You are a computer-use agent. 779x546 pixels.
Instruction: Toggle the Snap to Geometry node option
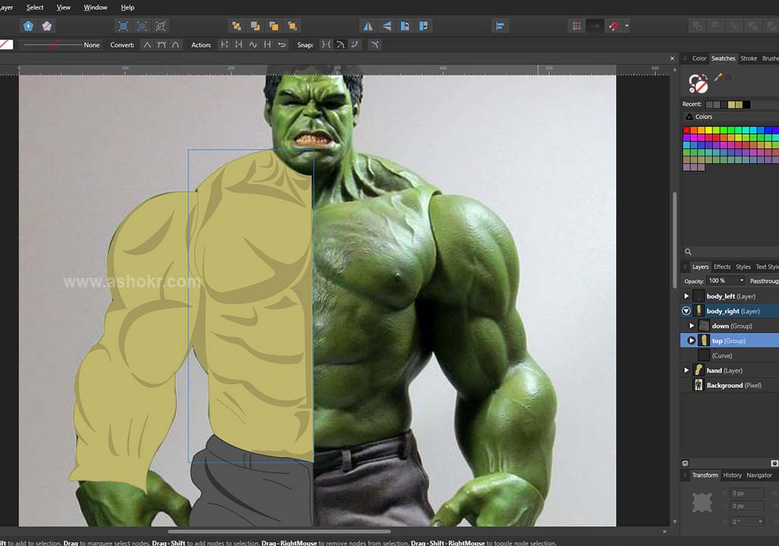[x=326, y=45]
